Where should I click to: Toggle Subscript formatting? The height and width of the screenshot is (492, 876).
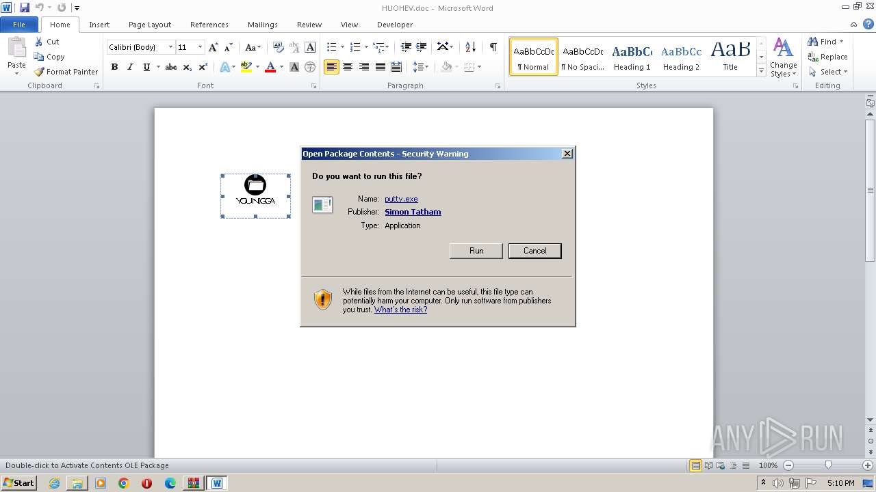pyautogui.click(x=188, y=67)
